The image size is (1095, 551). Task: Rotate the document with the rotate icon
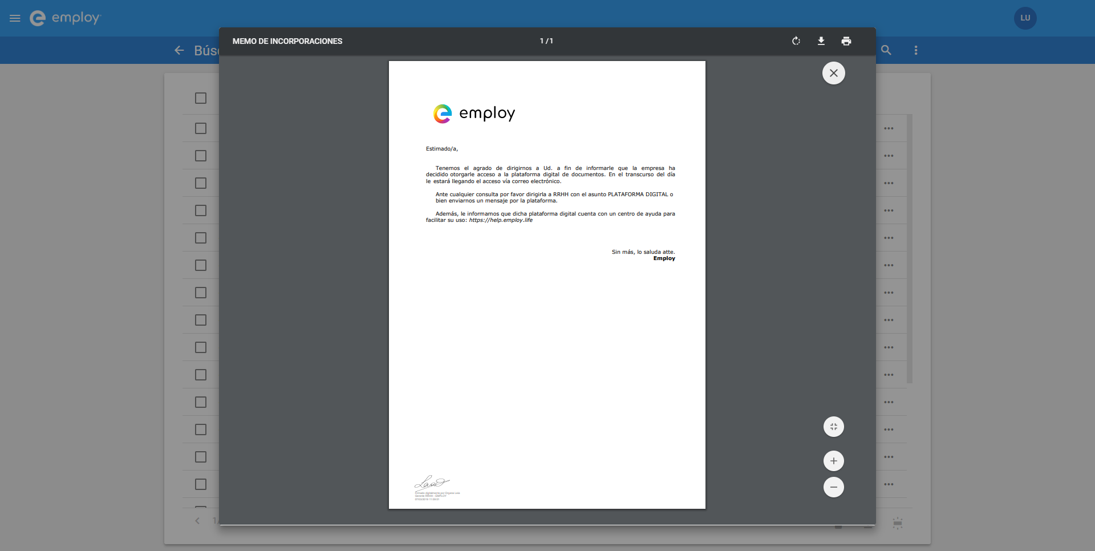coord(796,41)
